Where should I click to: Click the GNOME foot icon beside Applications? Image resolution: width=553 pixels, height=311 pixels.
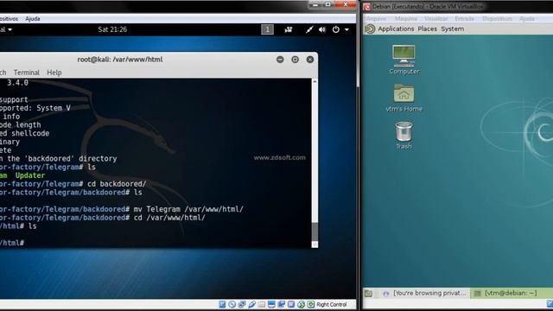tap(370, 29)
